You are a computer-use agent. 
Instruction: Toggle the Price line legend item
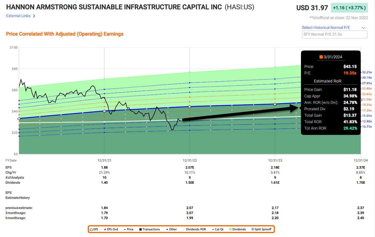click(x=128, y=229)
